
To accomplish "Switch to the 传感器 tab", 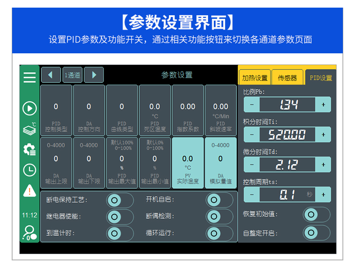I will [288, 78].
